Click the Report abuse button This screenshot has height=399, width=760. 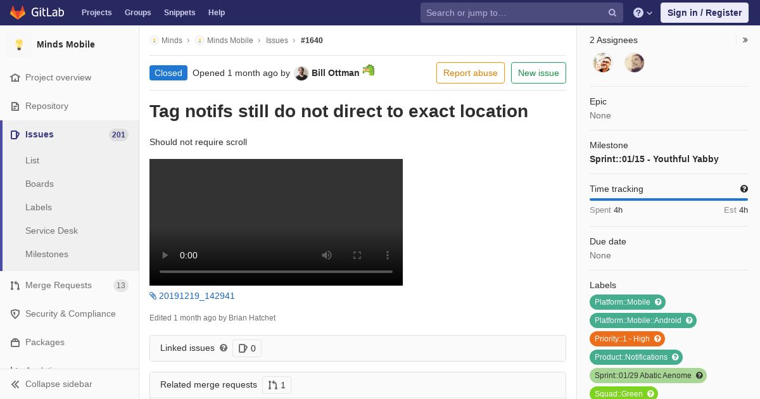coord(471,73)
